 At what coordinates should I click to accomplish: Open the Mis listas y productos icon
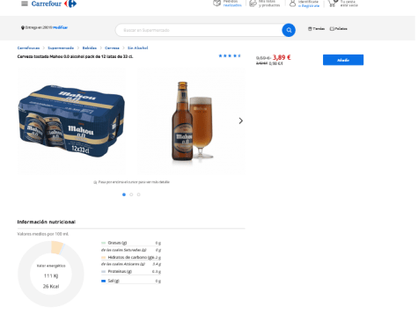point(253,4)
